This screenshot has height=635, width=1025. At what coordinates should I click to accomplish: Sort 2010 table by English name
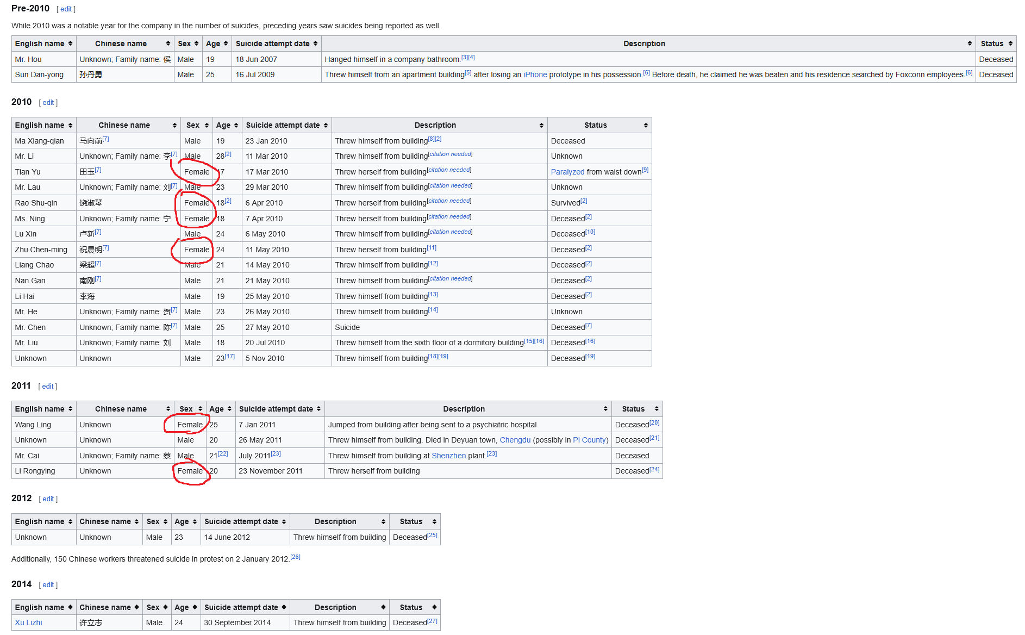pyautogui.click(x=43, y=125)
